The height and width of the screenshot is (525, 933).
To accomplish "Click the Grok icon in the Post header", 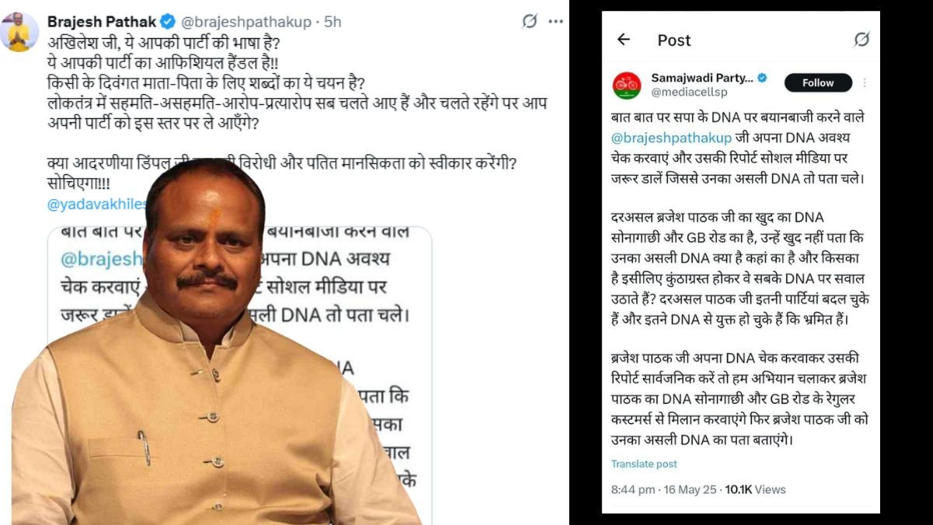I will click(861, 40).
